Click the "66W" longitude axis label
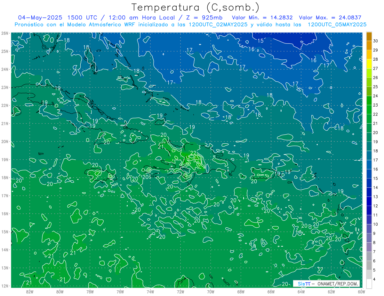This screenshot has height=296, width=384. pos(271,291)
